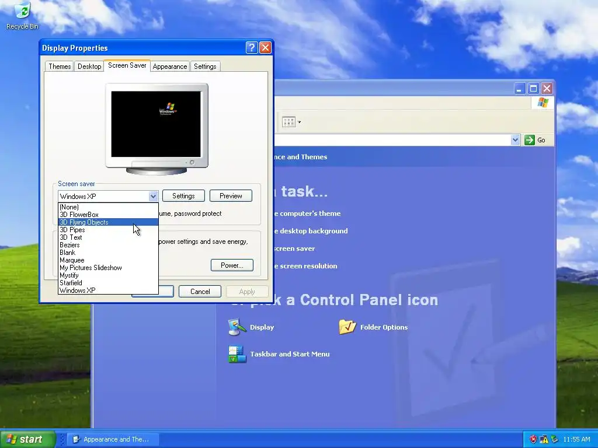This screenshot has height=448, width=598.
Task: Click the Control Panel address bar field
Action: point(392,140)
